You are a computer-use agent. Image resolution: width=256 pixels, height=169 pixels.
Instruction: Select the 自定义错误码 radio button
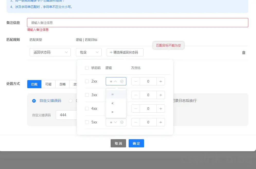tap(34, 101)
